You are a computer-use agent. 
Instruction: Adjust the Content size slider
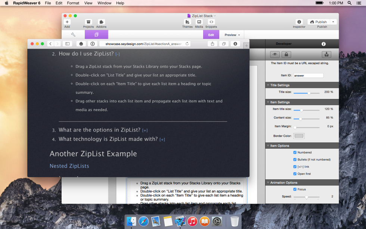(x=307, y=119)
